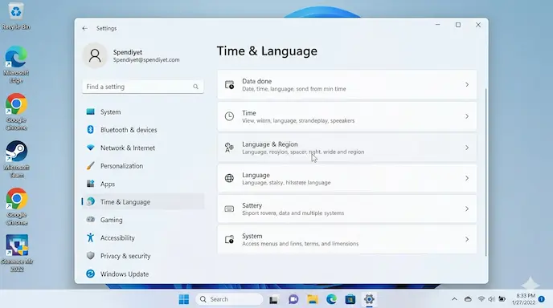The width and height of the screenshot is (553, 308).
Task: Select Time & Language in sidebar
Action: [x=143, y=201]
